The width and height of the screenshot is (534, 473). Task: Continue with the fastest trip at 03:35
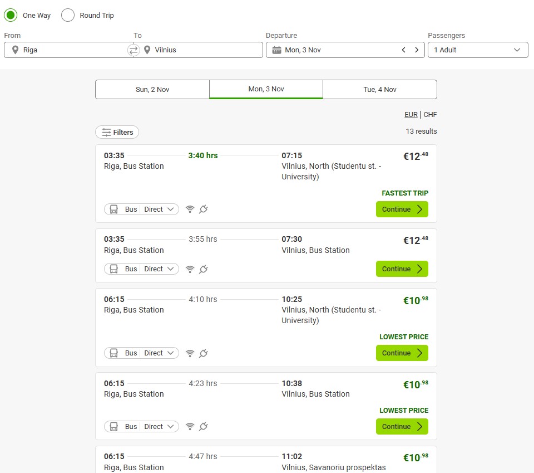(x=402, y=209)
